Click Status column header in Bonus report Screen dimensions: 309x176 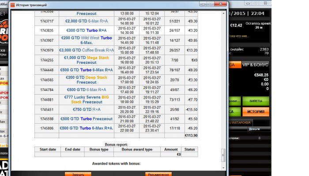tap(189, 149)
